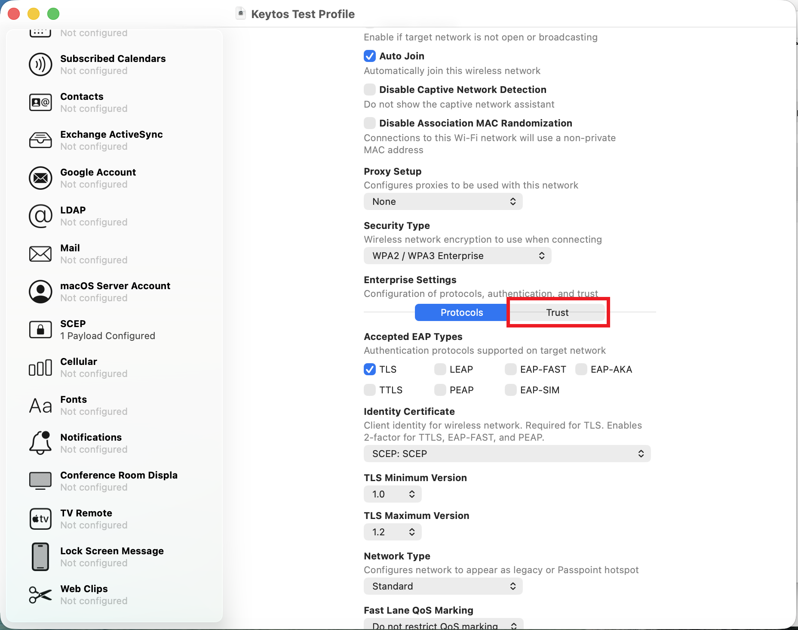
Task: Select SCEP 1 Payload Configured row
Action: click(114, 330)
